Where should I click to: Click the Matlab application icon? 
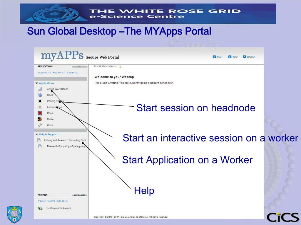click(x=40, y=119)
